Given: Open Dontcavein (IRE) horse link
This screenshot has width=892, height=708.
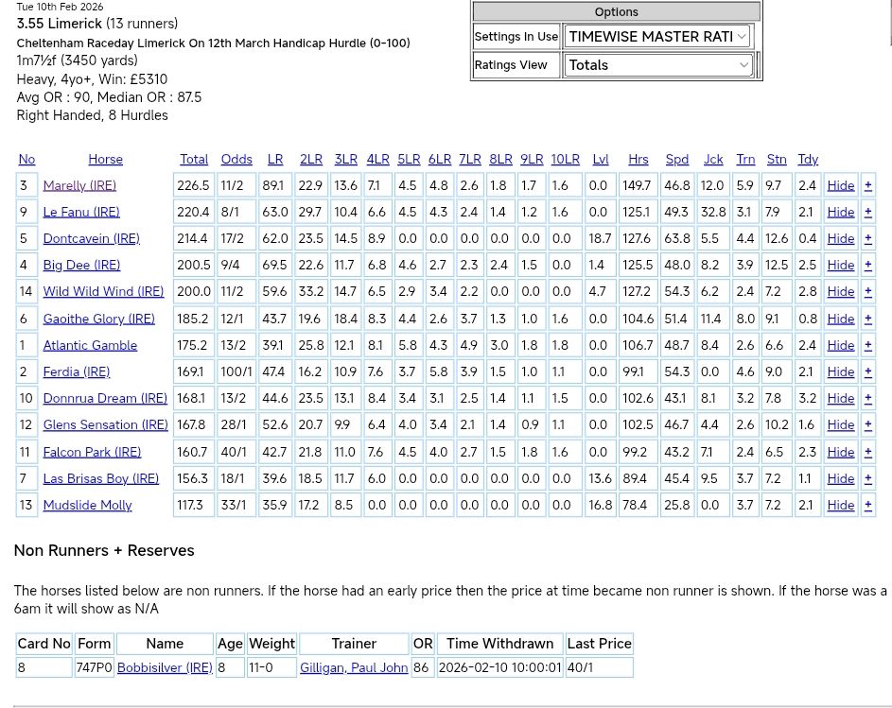Looking at the screenshot, I should tap(91, 238).
